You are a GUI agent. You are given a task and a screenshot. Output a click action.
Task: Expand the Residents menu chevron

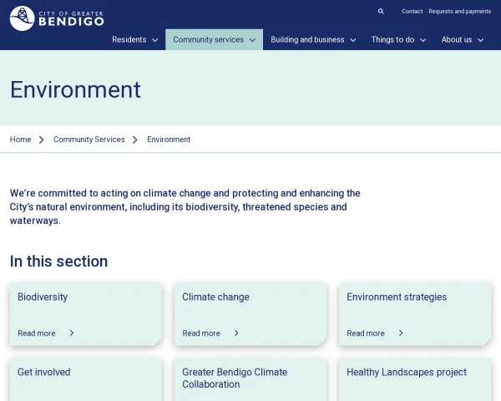pos(155,40)
